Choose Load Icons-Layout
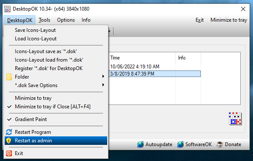This screenshot has width=253, height=161. pyautogui.click(x=56, y=39)
